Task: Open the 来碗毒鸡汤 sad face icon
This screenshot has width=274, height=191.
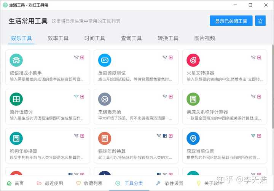Action: pyautogui.click(x=105, y=99)
